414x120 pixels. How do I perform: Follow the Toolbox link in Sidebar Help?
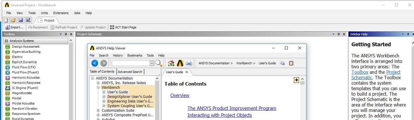point(360,72)
